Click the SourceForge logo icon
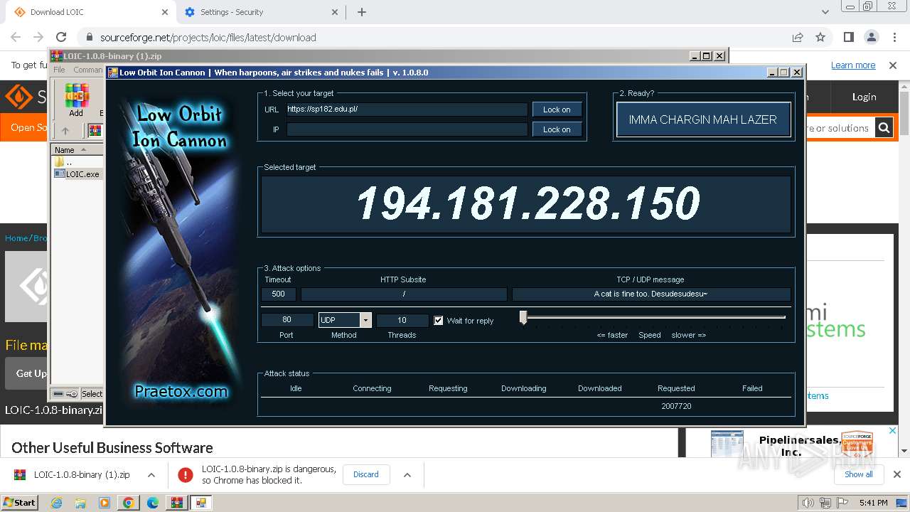The image size is (910, 512). click(18, 97)
